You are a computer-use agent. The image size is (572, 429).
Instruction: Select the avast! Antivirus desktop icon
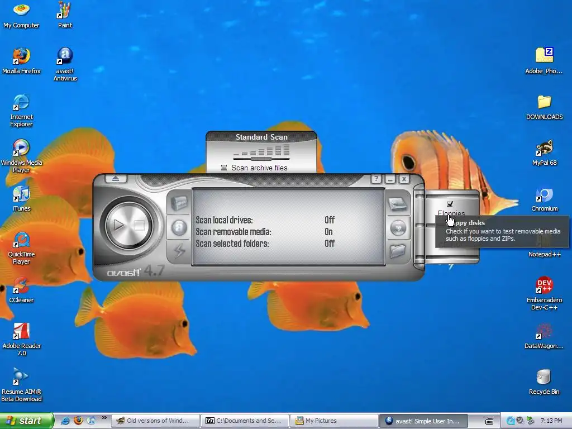tap(65, 65)
